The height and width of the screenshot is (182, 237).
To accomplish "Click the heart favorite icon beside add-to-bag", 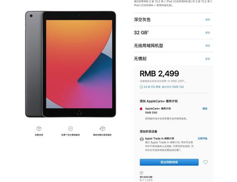I will (x=205, y=162).
